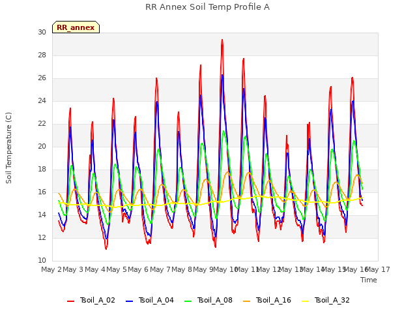Click the May 17 x-axis tick label
Image resolution: width=417 pixels, height=313 pixels.
click(x=378, y=269)
